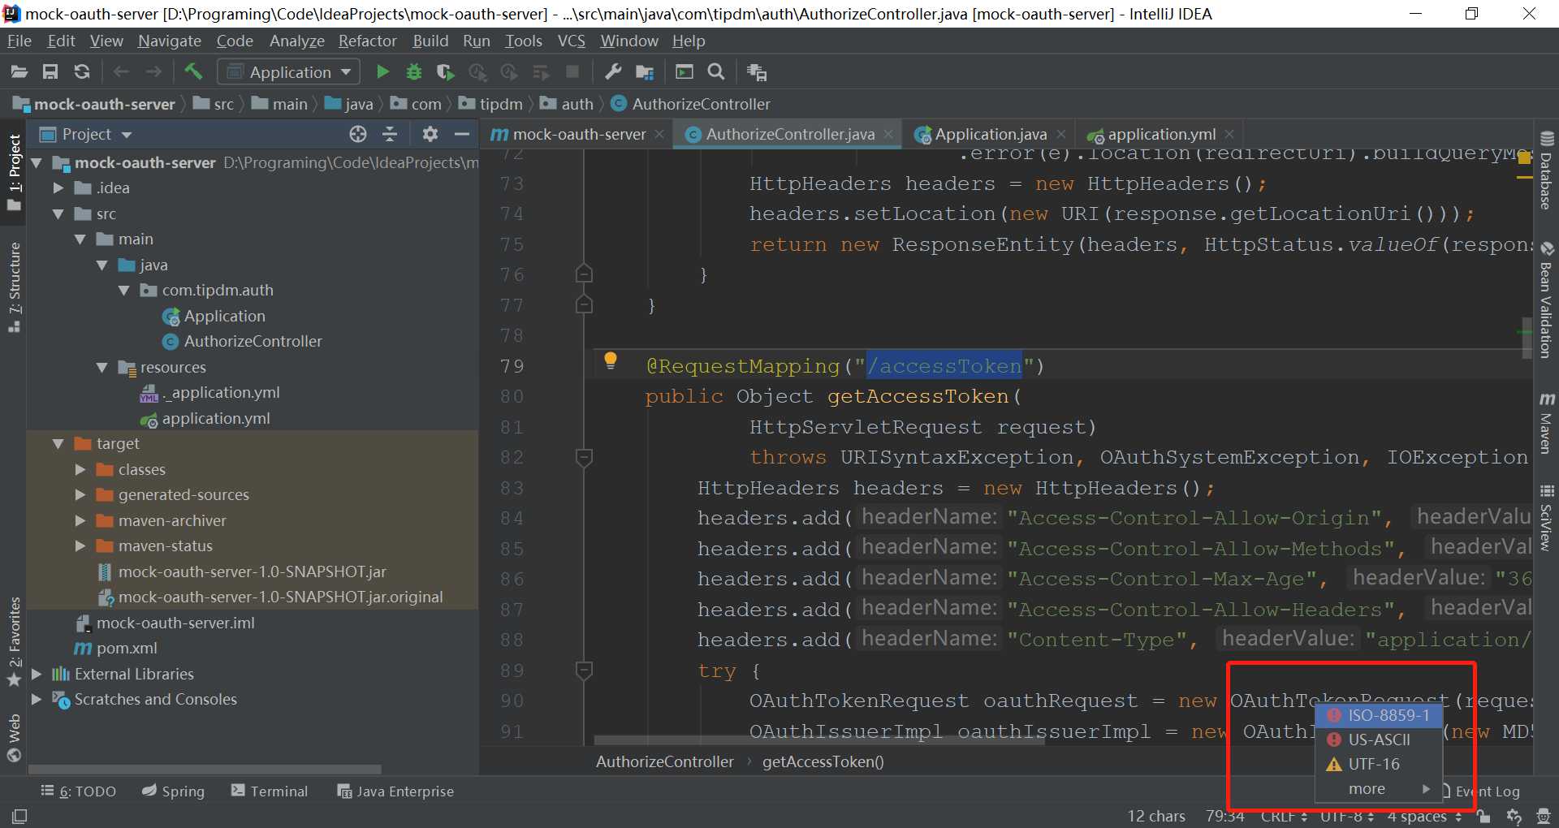Click the intention light bulb on line 79

611,361
